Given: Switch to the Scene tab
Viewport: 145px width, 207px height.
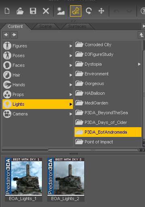Looking at the screenshot, I should click(46, 27).
